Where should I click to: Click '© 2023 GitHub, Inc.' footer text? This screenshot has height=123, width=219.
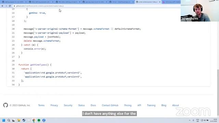20,105
